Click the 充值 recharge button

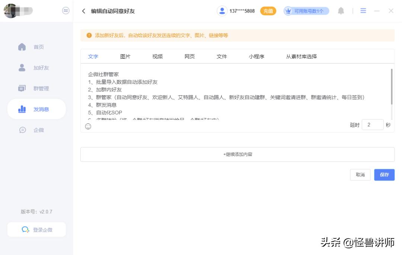[x=268, y=11]
